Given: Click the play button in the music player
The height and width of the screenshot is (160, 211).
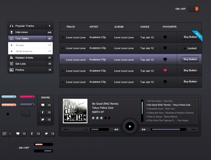Looking at the screenshot, I should (130, 127).
